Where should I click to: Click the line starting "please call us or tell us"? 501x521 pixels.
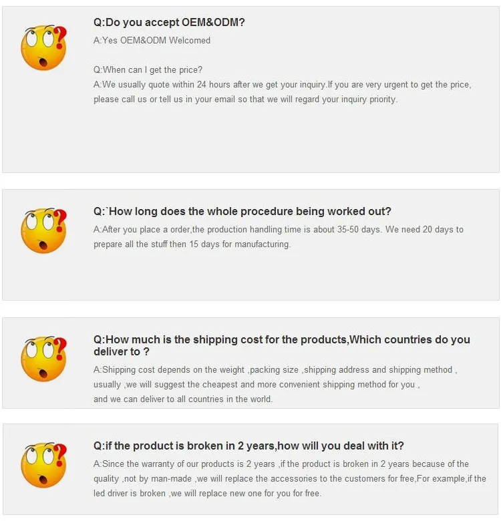coord(245,100)
